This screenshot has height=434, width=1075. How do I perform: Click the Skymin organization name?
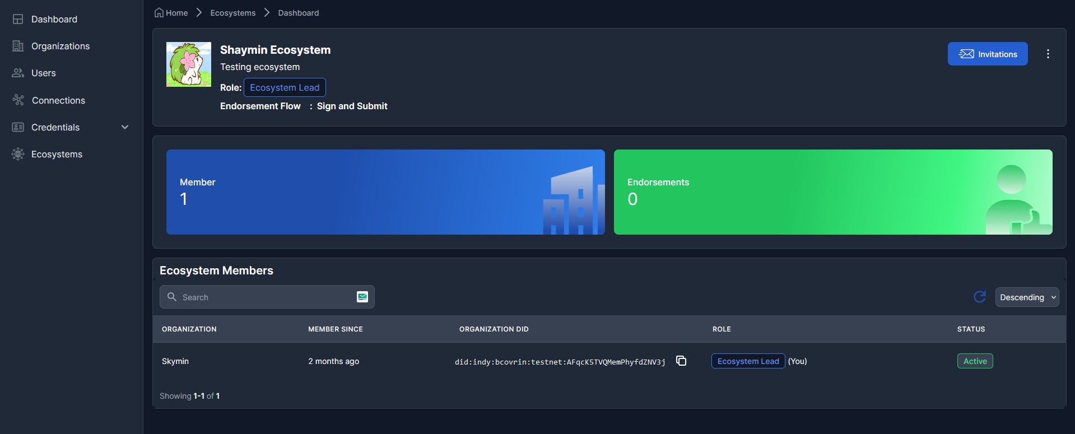(175, 361)
